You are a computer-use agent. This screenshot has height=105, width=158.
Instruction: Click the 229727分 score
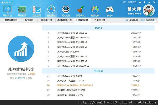[136, 33]
